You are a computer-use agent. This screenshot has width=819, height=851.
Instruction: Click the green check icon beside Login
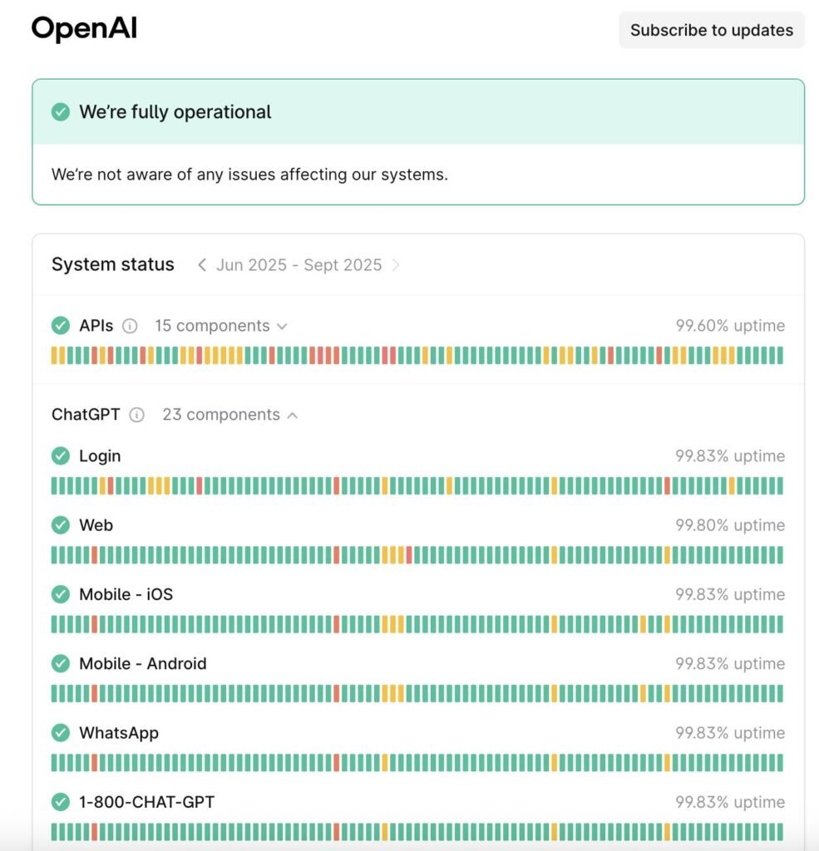[61, 456]
